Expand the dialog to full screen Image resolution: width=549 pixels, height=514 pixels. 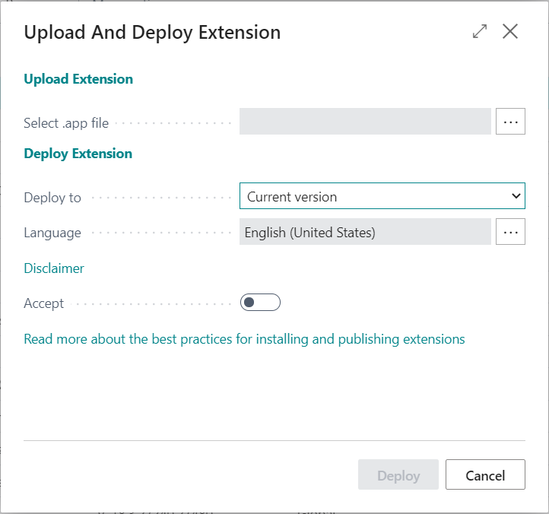pos(479,31)
